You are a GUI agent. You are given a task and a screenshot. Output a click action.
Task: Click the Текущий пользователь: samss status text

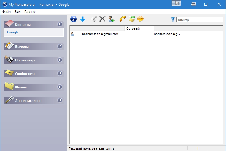tap(91, 148)
